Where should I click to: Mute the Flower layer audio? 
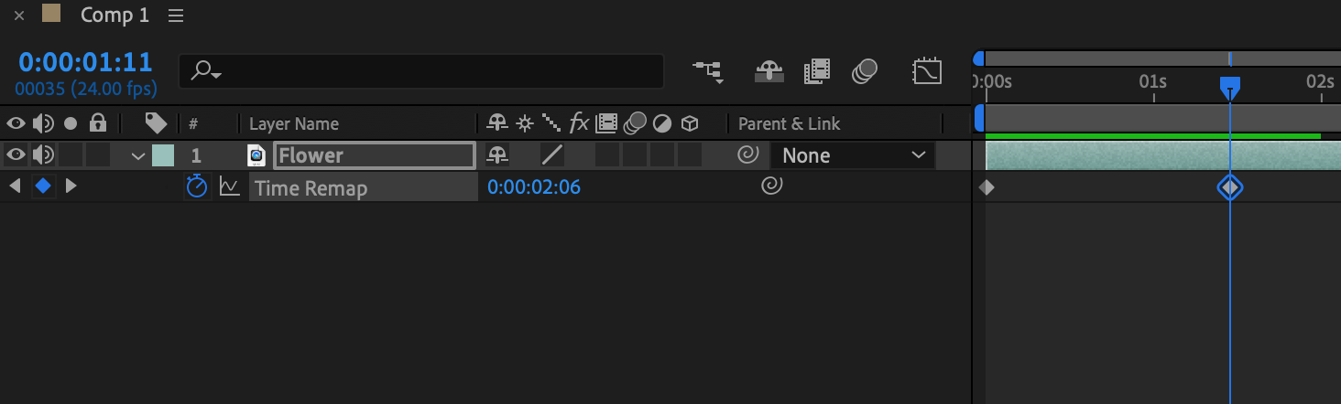[42, 155]
